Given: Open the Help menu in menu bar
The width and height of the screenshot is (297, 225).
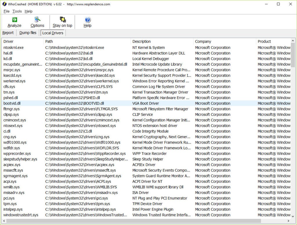Looking at the screenshot, I should click(29, 11).
